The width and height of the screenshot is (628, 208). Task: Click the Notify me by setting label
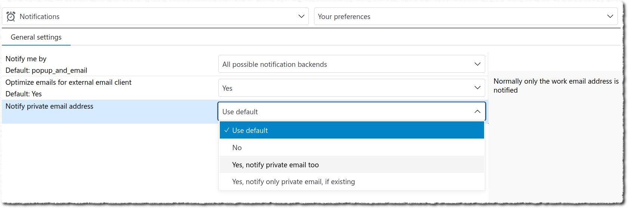click(26, 59)
